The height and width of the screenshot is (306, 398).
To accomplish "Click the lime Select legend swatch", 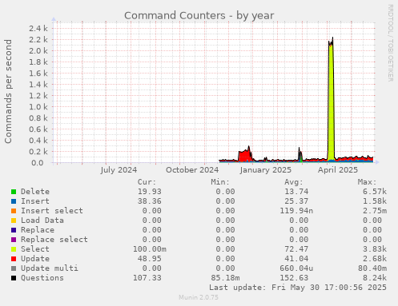I will (x=14, y=249).
